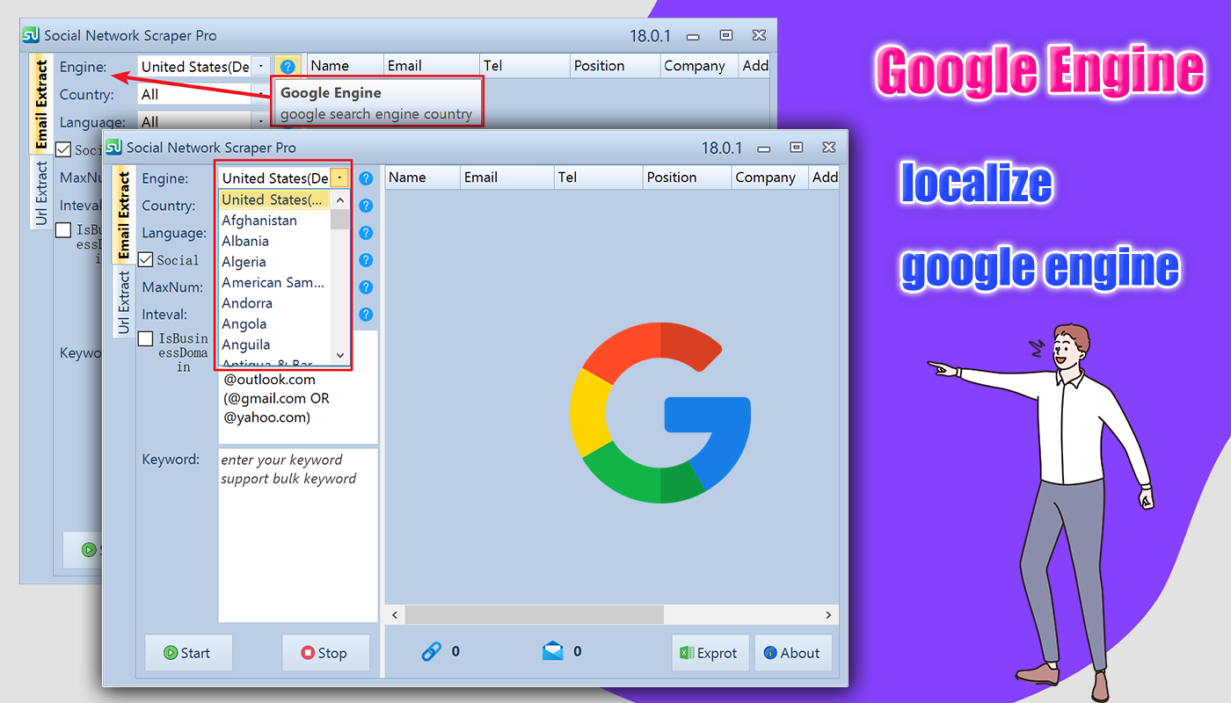
Task: Click the help icon next to Language field
Action: pos(366,233)
